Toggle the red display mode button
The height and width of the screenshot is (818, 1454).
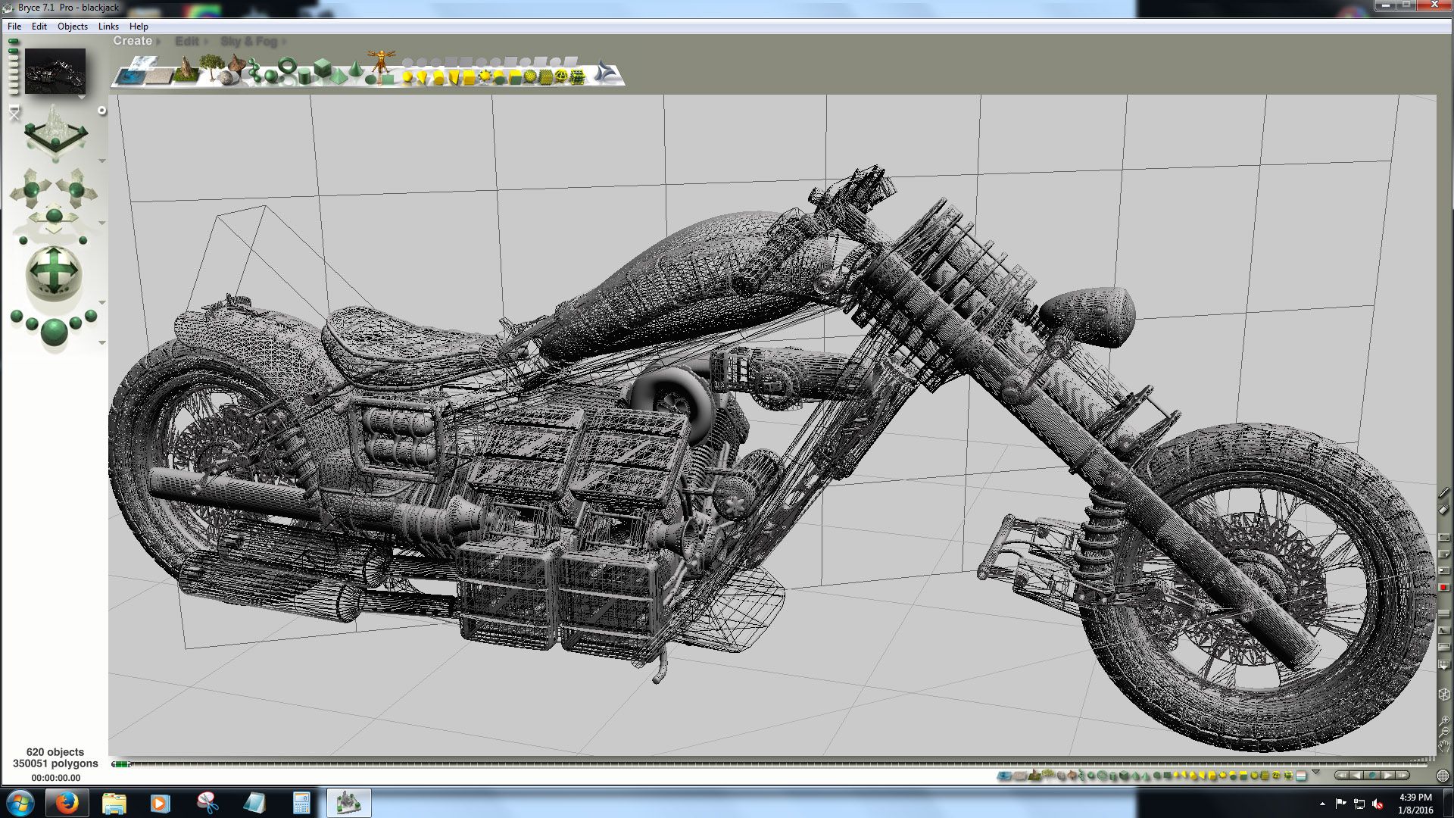click(x=1443, y=587)
